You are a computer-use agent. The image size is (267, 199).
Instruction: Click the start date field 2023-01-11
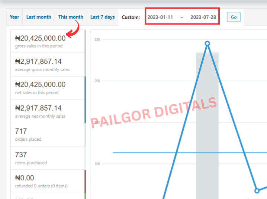(x=160, y=17)
